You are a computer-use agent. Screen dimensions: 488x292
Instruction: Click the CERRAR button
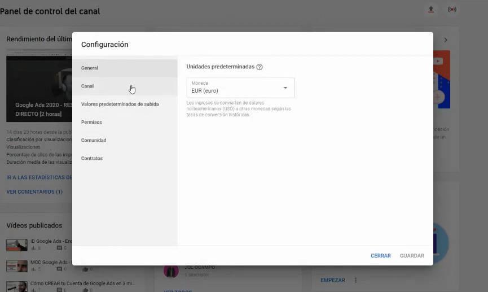click(x=381, y=255)
